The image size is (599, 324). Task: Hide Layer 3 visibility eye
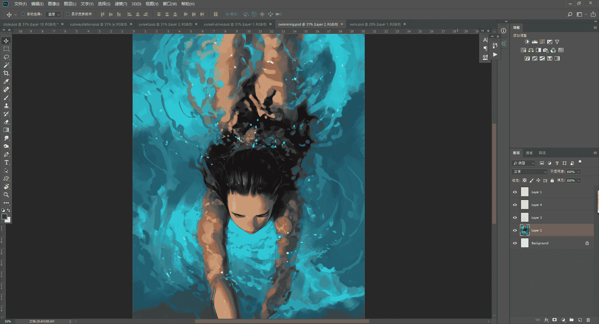click(x=515, y=218)
